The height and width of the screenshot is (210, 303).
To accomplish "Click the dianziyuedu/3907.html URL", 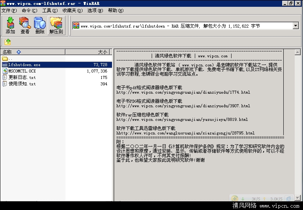I will (183, 106).
